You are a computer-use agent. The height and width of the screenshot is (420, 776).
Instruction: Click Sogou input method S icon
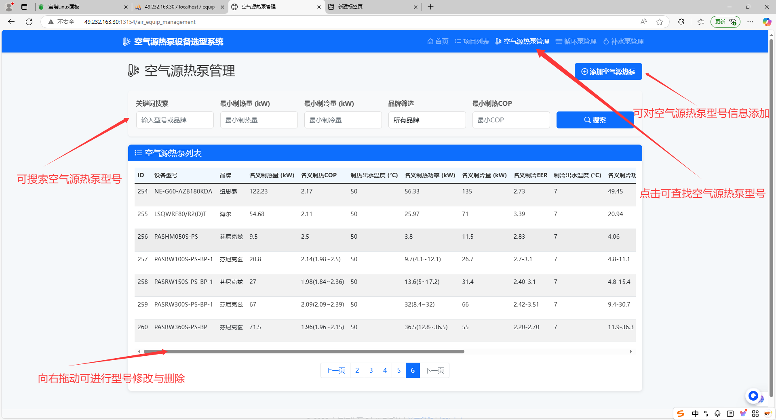coord(681,414)
